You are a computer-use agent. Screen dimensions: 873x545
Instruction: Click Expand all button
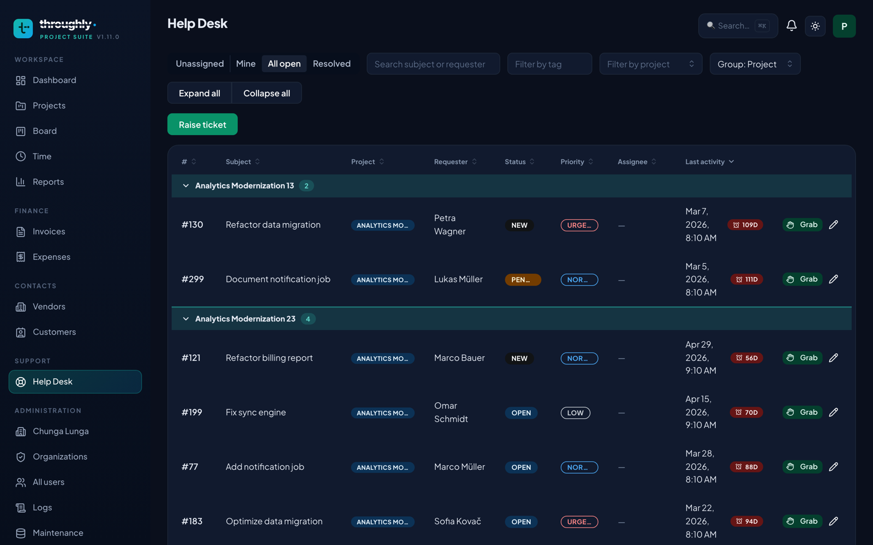200,93
